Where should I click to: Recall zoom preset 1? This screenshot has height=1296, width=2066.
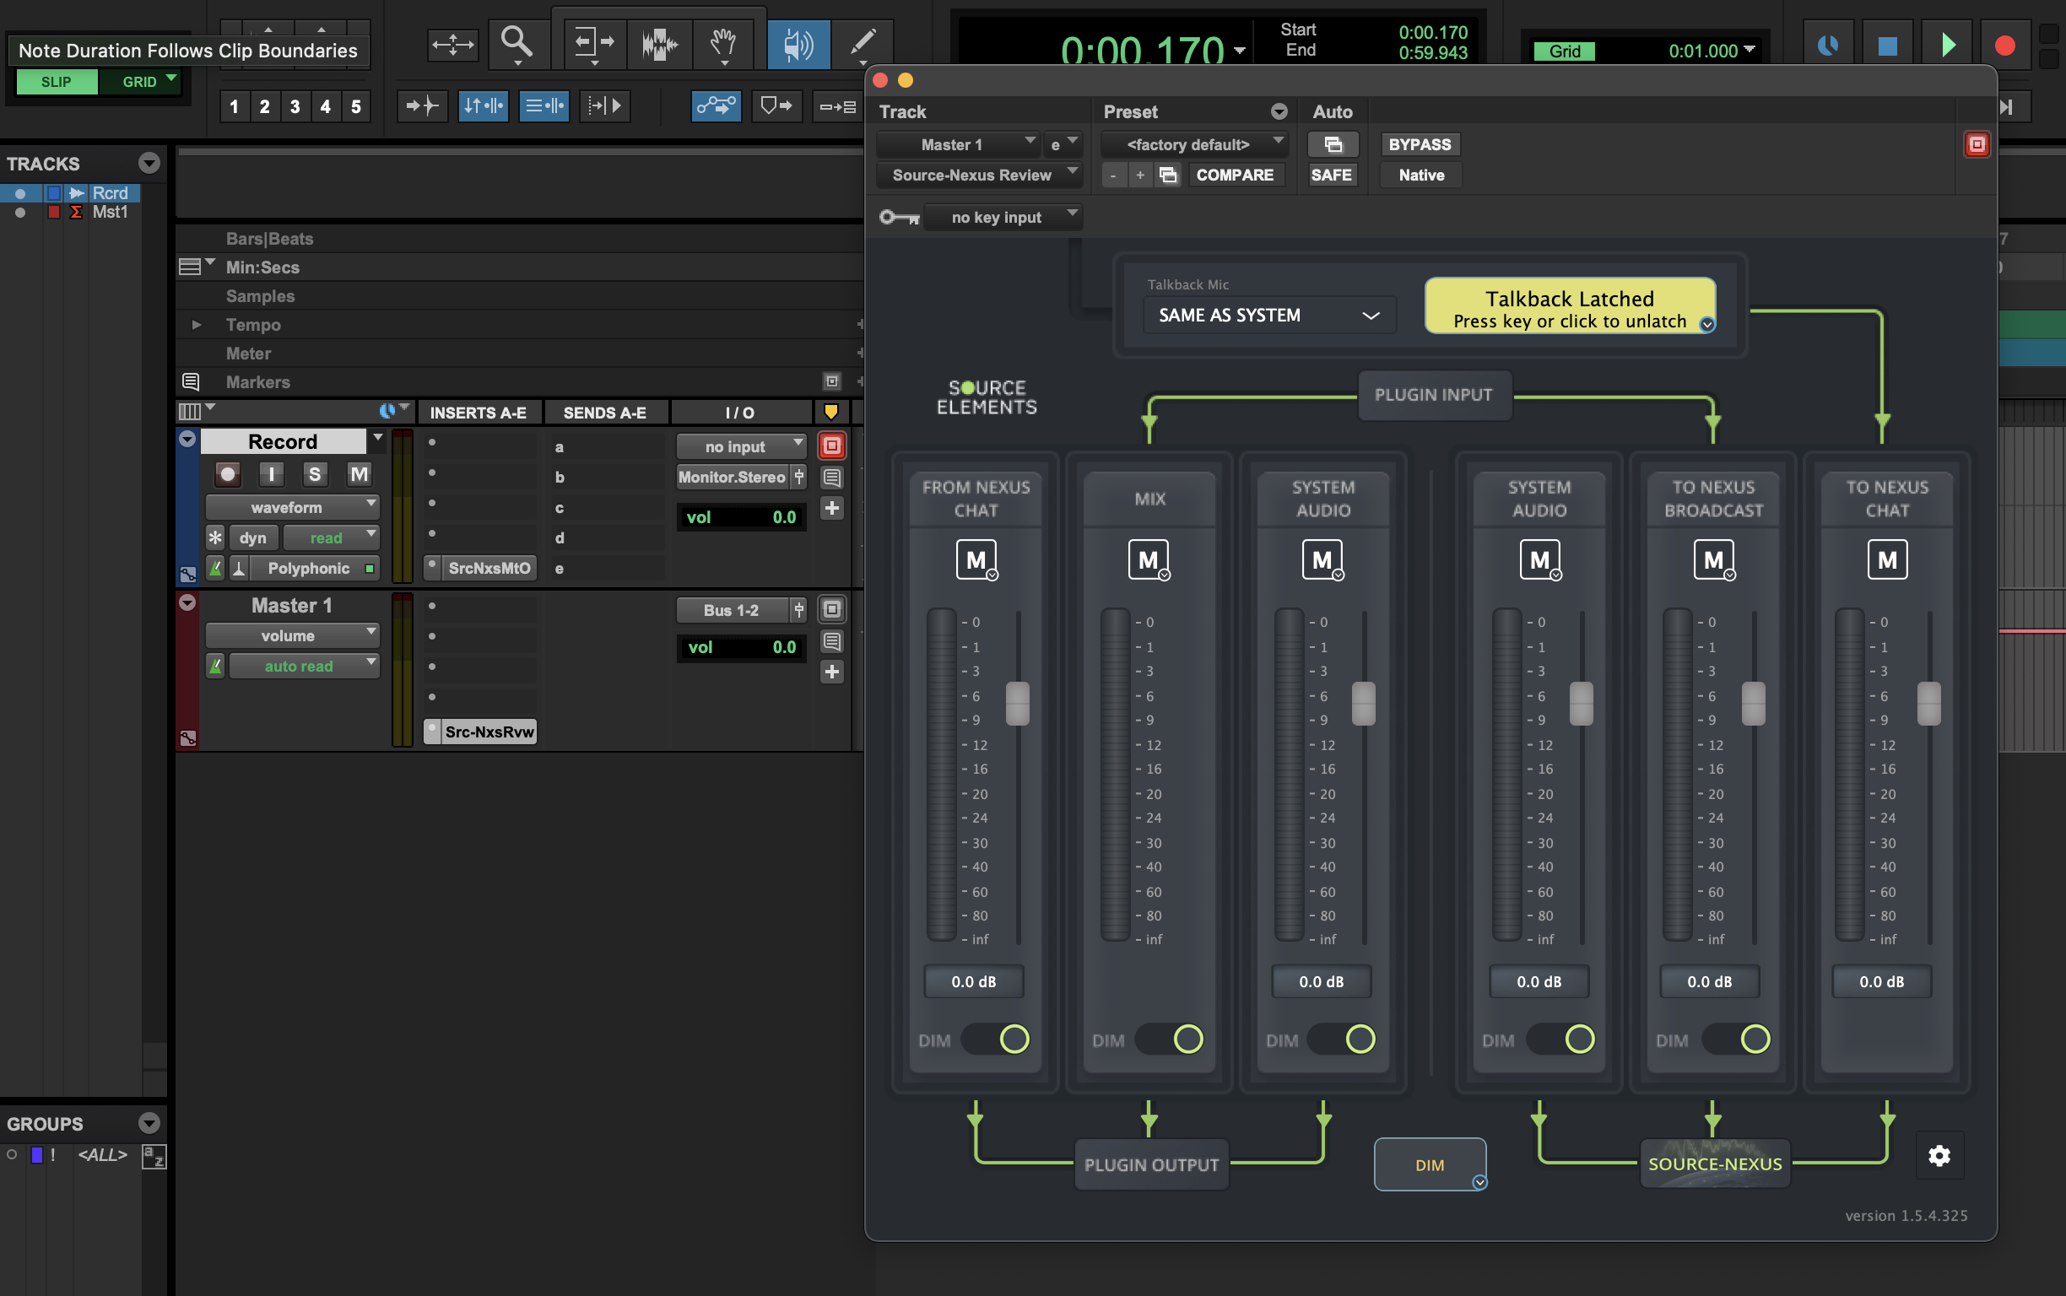[234, 106]
